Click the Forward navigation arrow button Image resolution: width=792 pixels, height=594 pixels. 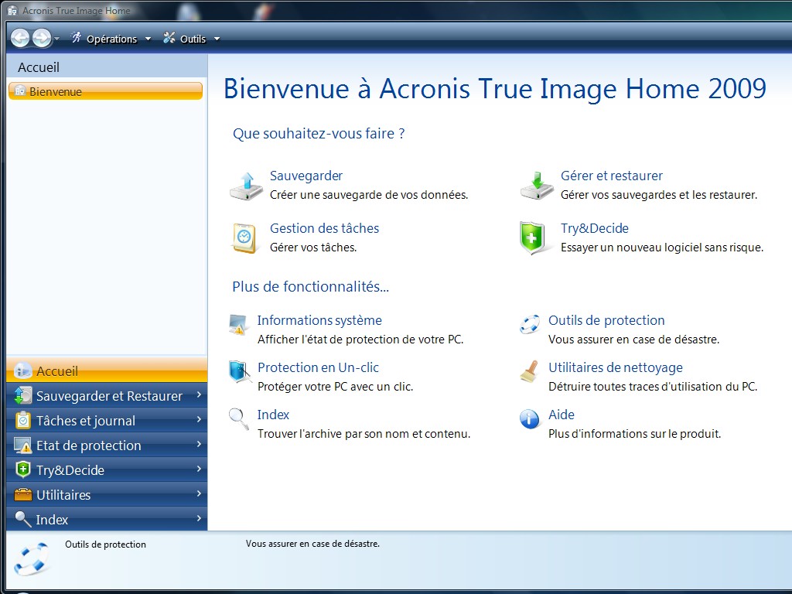[42, 38]
